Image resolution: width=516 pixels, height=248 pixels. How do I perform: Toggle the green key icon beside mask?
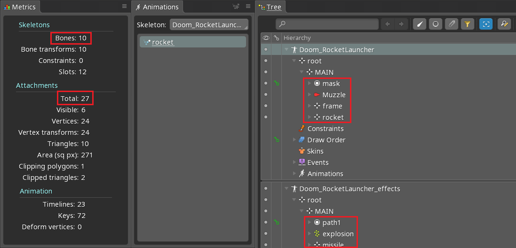click(277, 84)
